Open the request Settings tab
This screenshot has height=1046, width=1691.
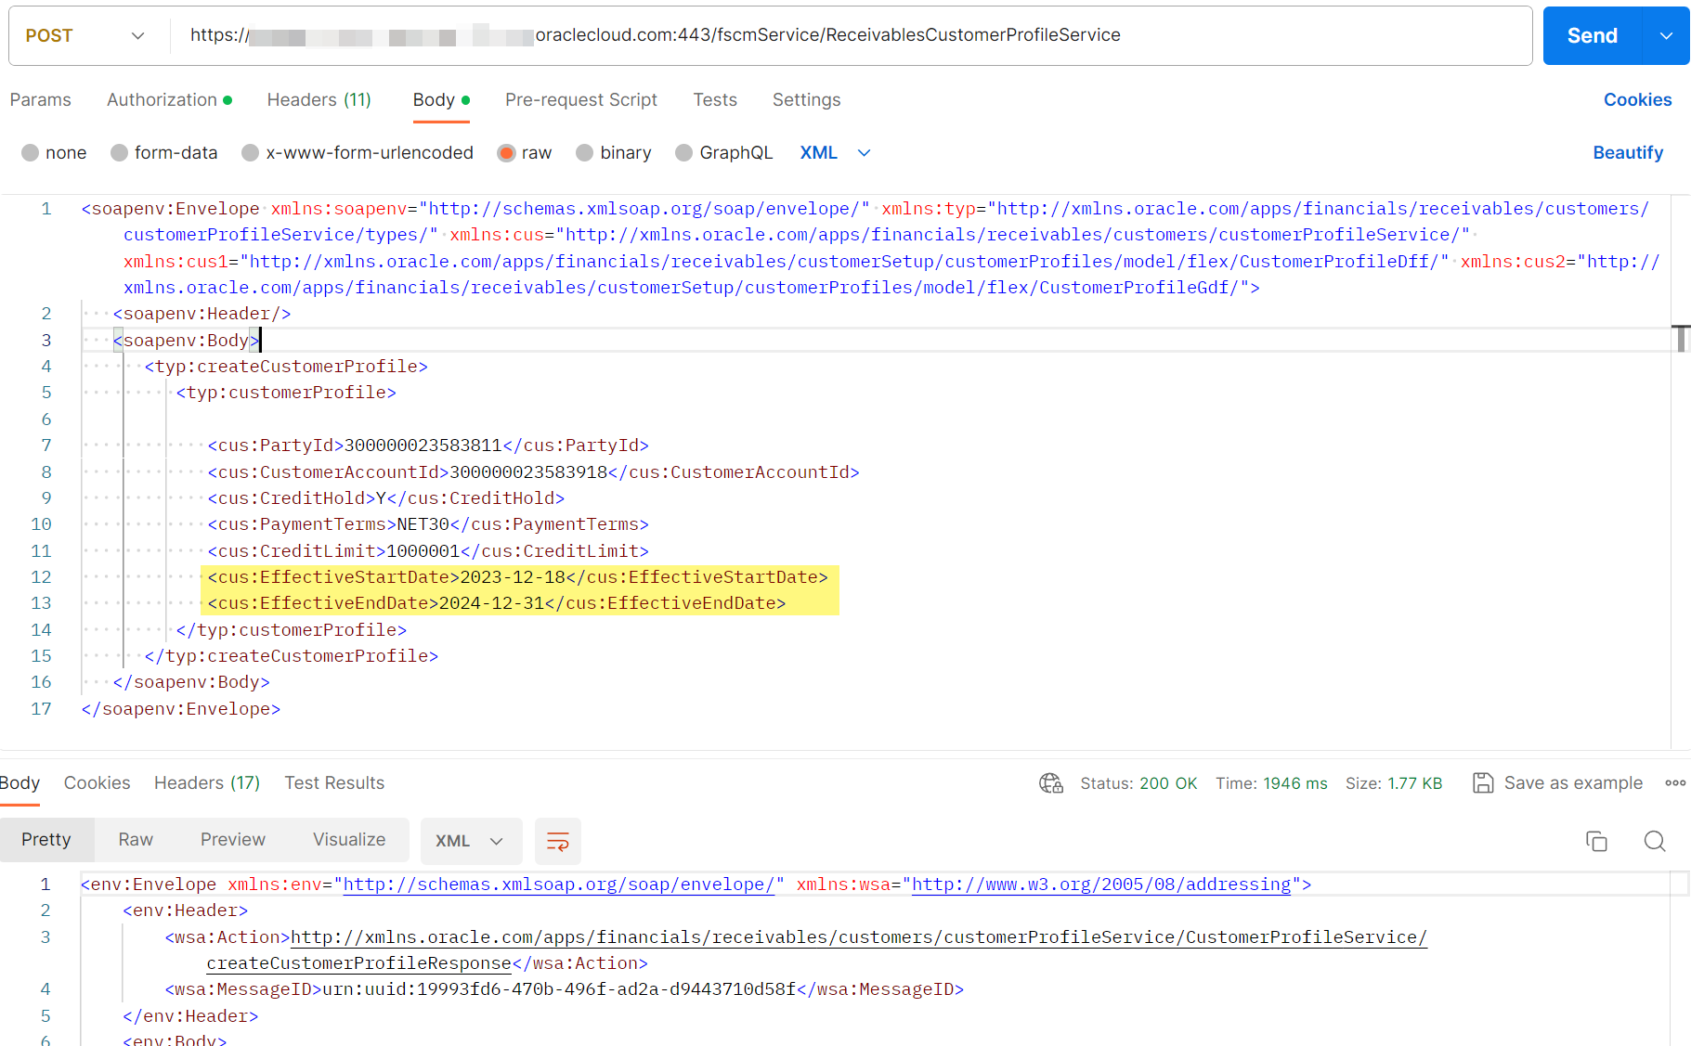pos(806,100)
